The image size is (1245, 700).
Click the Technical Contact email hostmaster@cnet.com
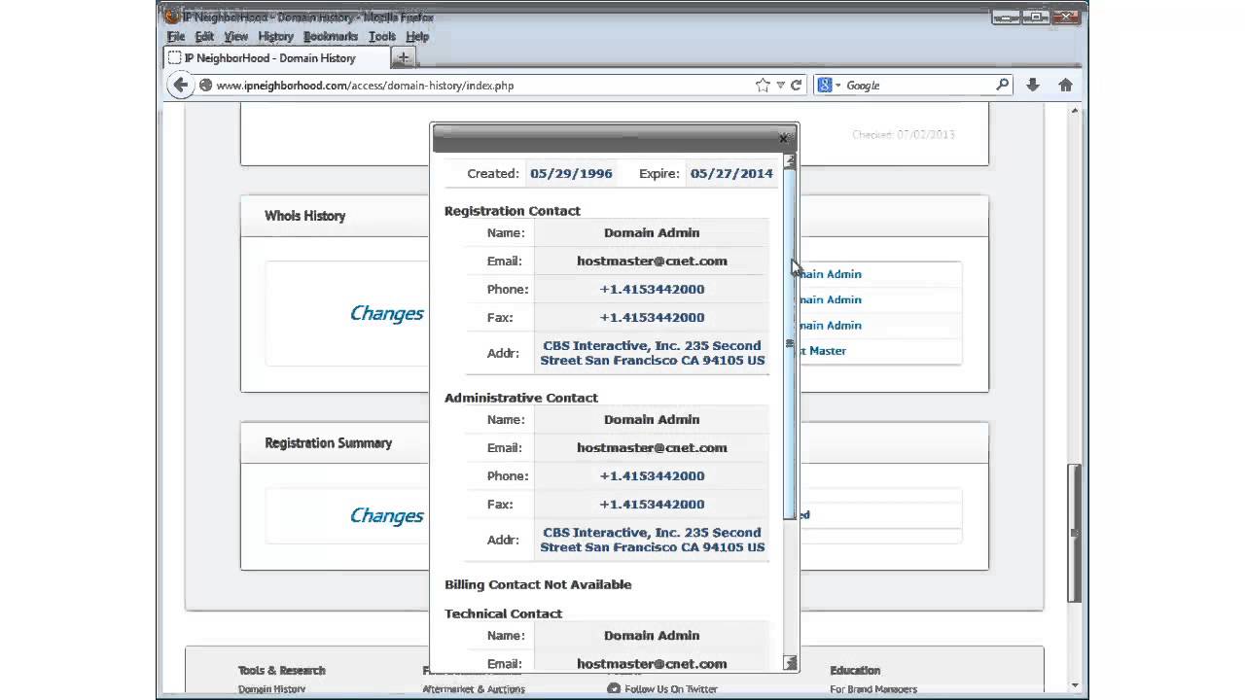(x=652, y=664)
